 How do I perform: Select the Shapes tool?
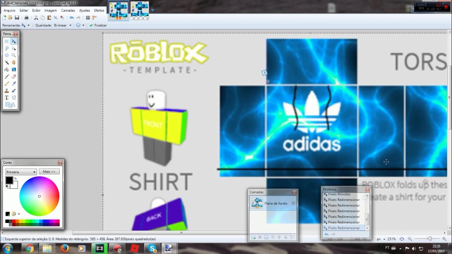pyautogui.click(x=10, y=105)
